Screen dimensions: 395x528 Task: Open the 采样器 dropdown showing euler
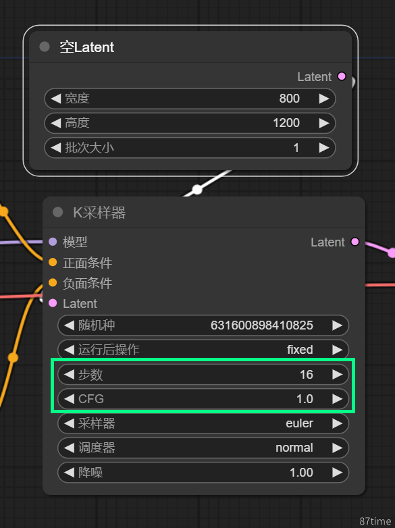[203, 423]
